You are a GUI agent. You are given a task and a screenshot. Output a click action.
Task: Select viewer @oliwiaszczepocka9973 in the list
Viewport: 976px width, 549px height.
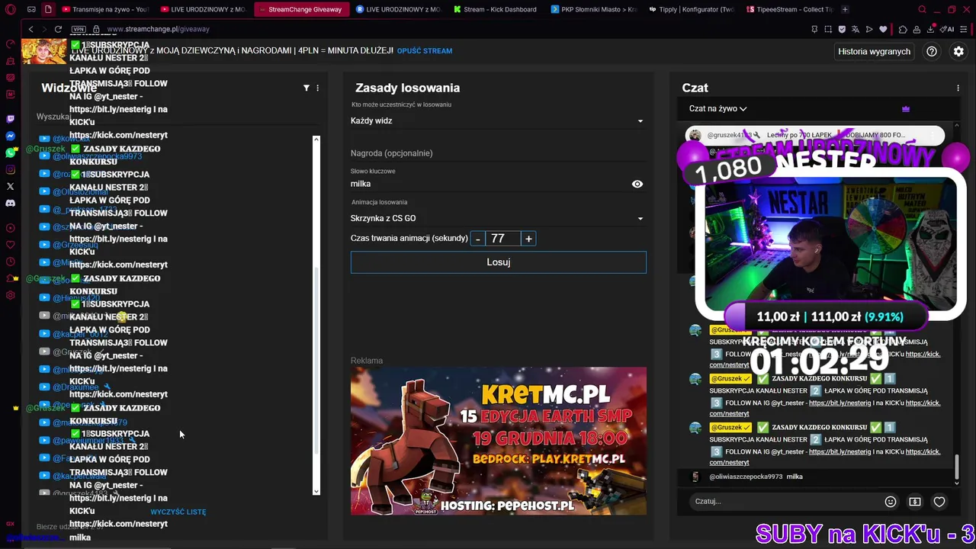tap(97, 156)
